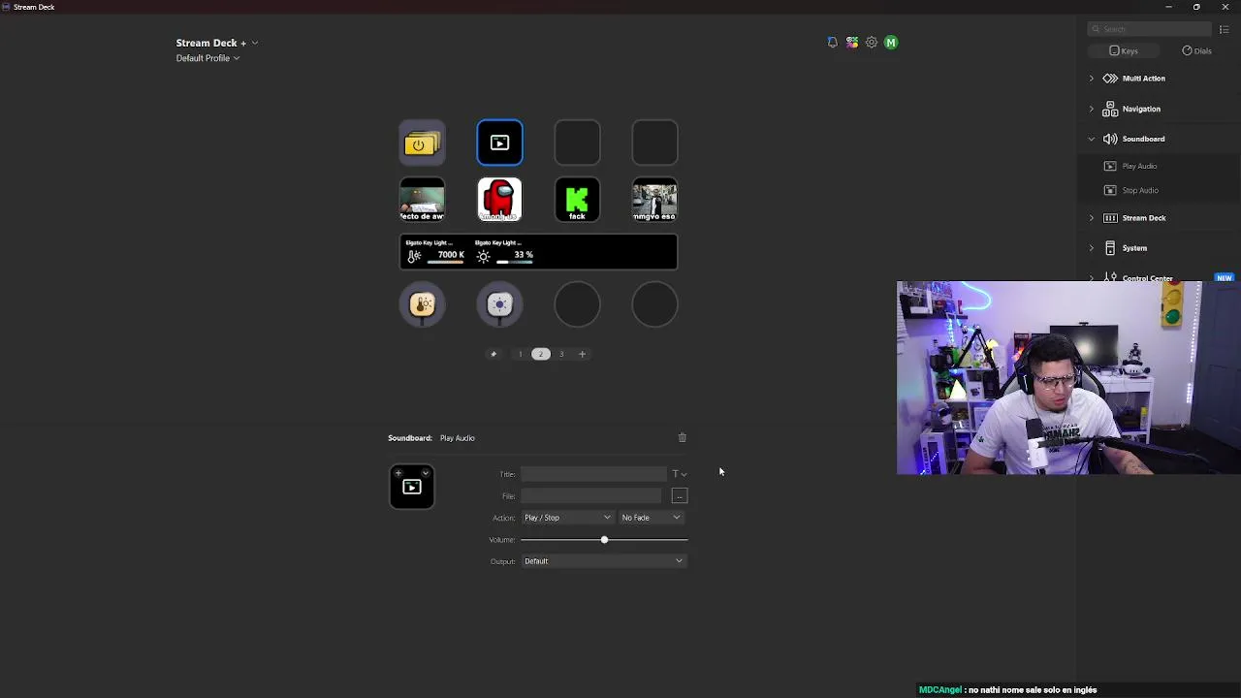This screenshot has width=1241, height=698.
Task: Add icon using plus on key preview
Action: (398, 473)
